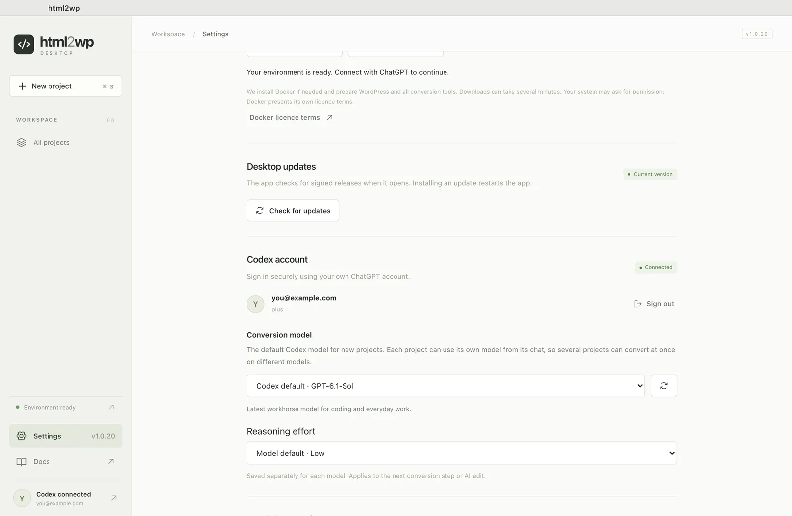Click the plus plan label
Image resolution: width=792 pixels, height=516 pixels.
277,309
